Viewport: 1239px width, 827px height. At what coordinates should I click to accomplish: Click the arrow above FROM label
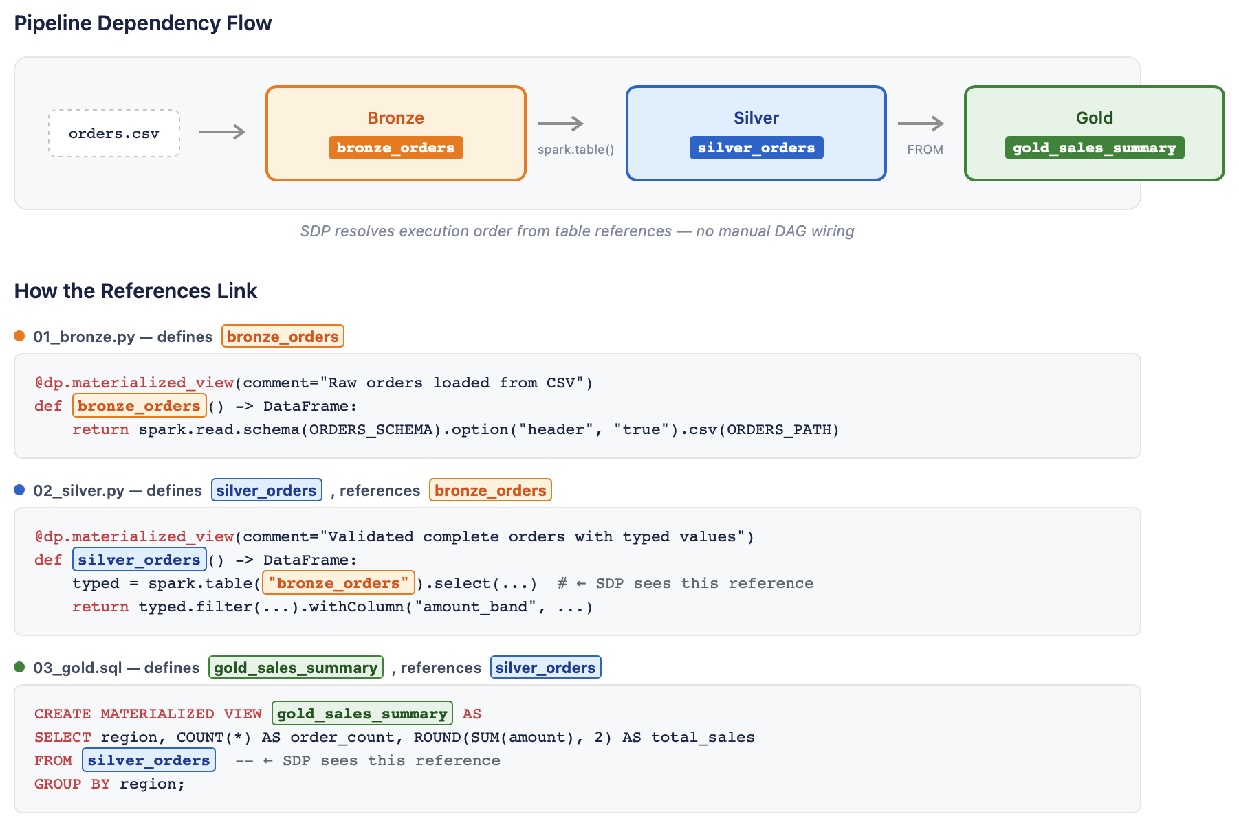click(x=921, y=124)
